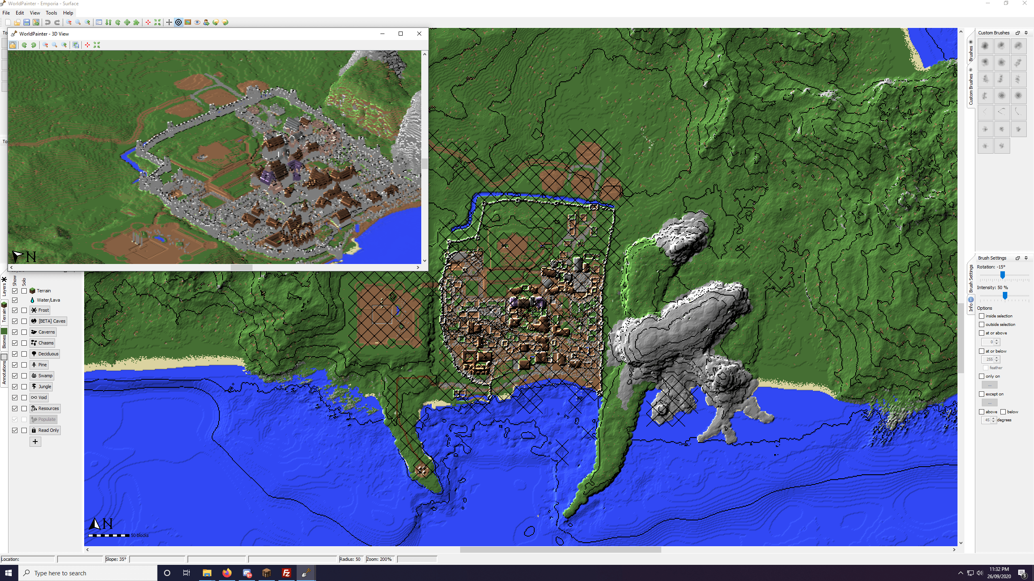Click the Save world toolbar icon
The image size is (1034, 581).
26,22
